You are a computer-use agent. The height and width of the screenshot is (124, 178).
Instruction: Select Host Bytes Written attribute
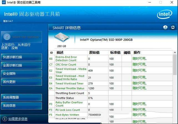[67, 115]
